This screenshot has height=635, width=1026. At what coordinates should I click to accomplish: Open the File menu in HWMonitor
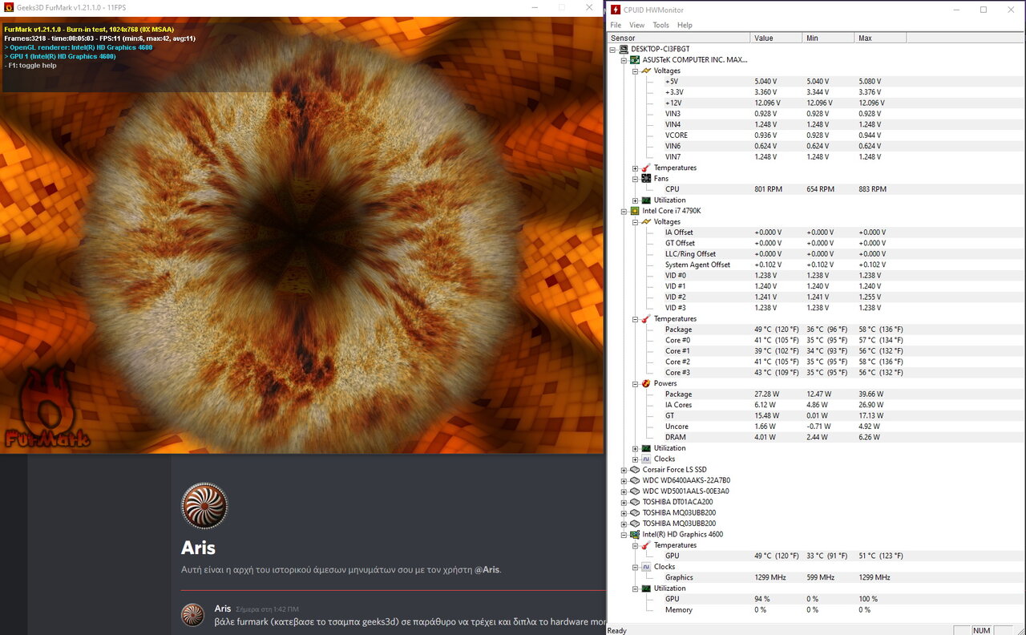tap(616, 25)
